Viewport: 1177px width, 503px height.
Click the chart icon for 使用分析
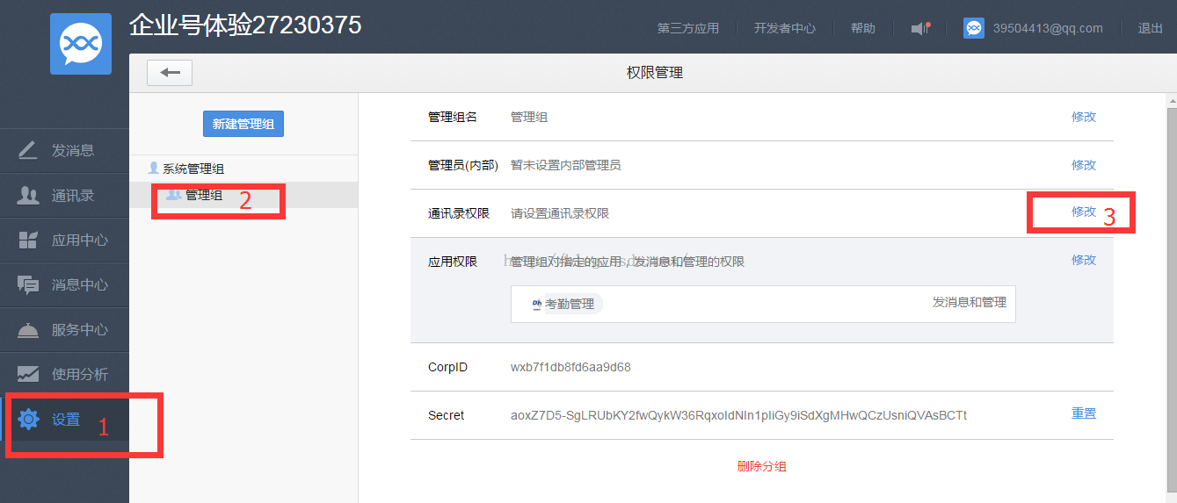click(28, 374)
